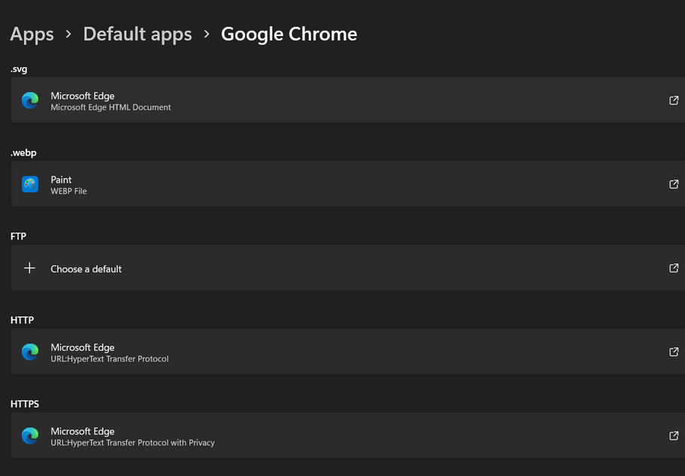This screenshot has width=685, height=476.
Task: Open the external link icon for HTTP
Action: click(674, 351)
